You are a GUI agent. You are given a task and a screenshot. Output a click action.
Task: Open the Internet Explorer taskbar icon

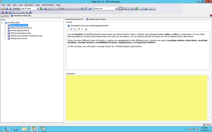pos(16,128)
